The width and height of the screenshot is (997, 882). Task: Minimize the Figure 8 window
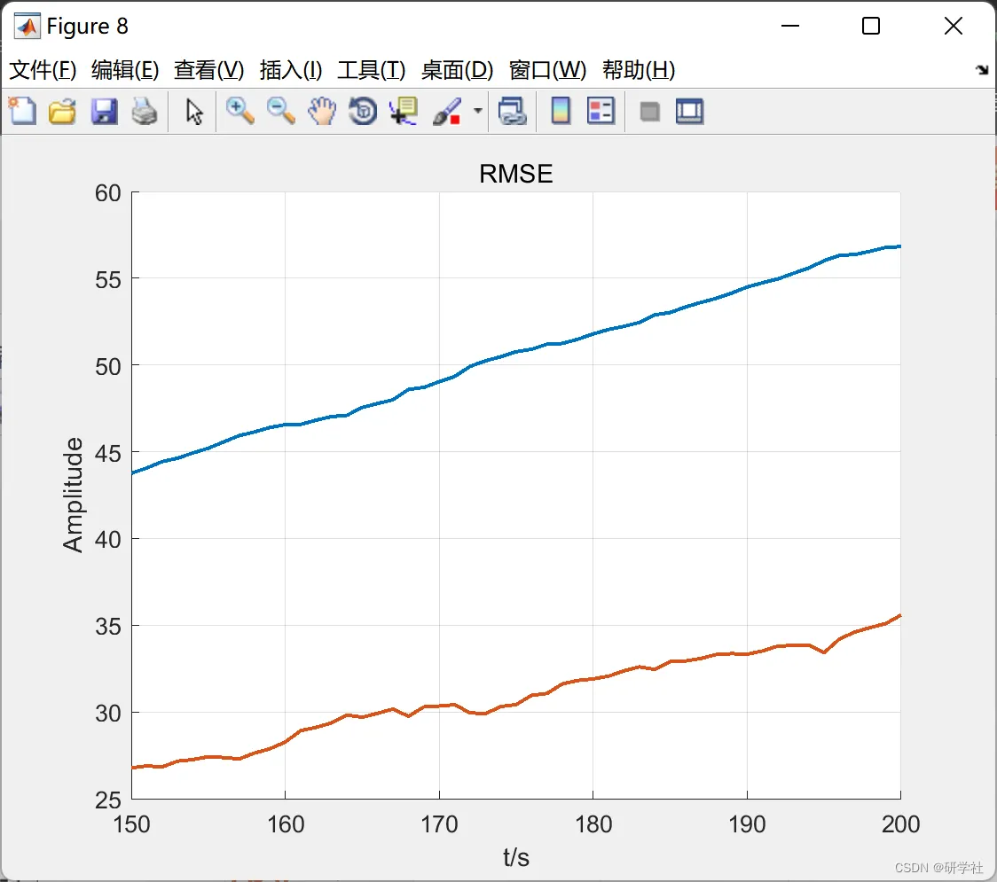[x=790, y=26]
